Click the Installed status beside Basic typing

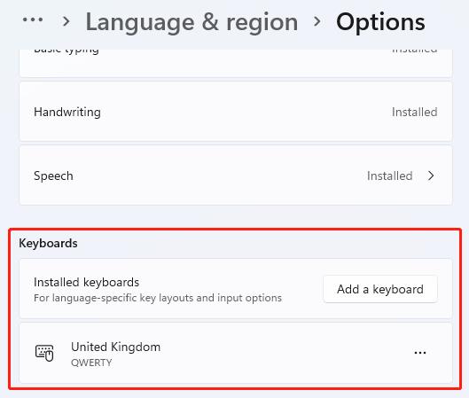[415, 51]
